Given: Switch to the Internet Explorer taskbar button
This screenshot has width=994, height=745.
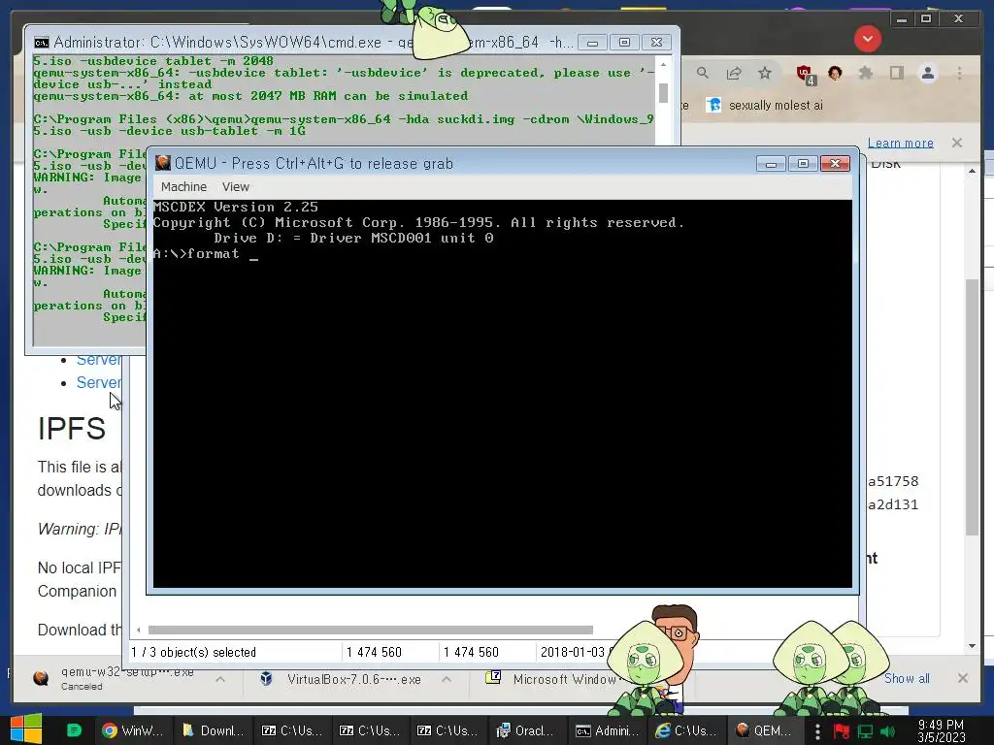Looking at the screenshot, I should click(x=686, y=730).
